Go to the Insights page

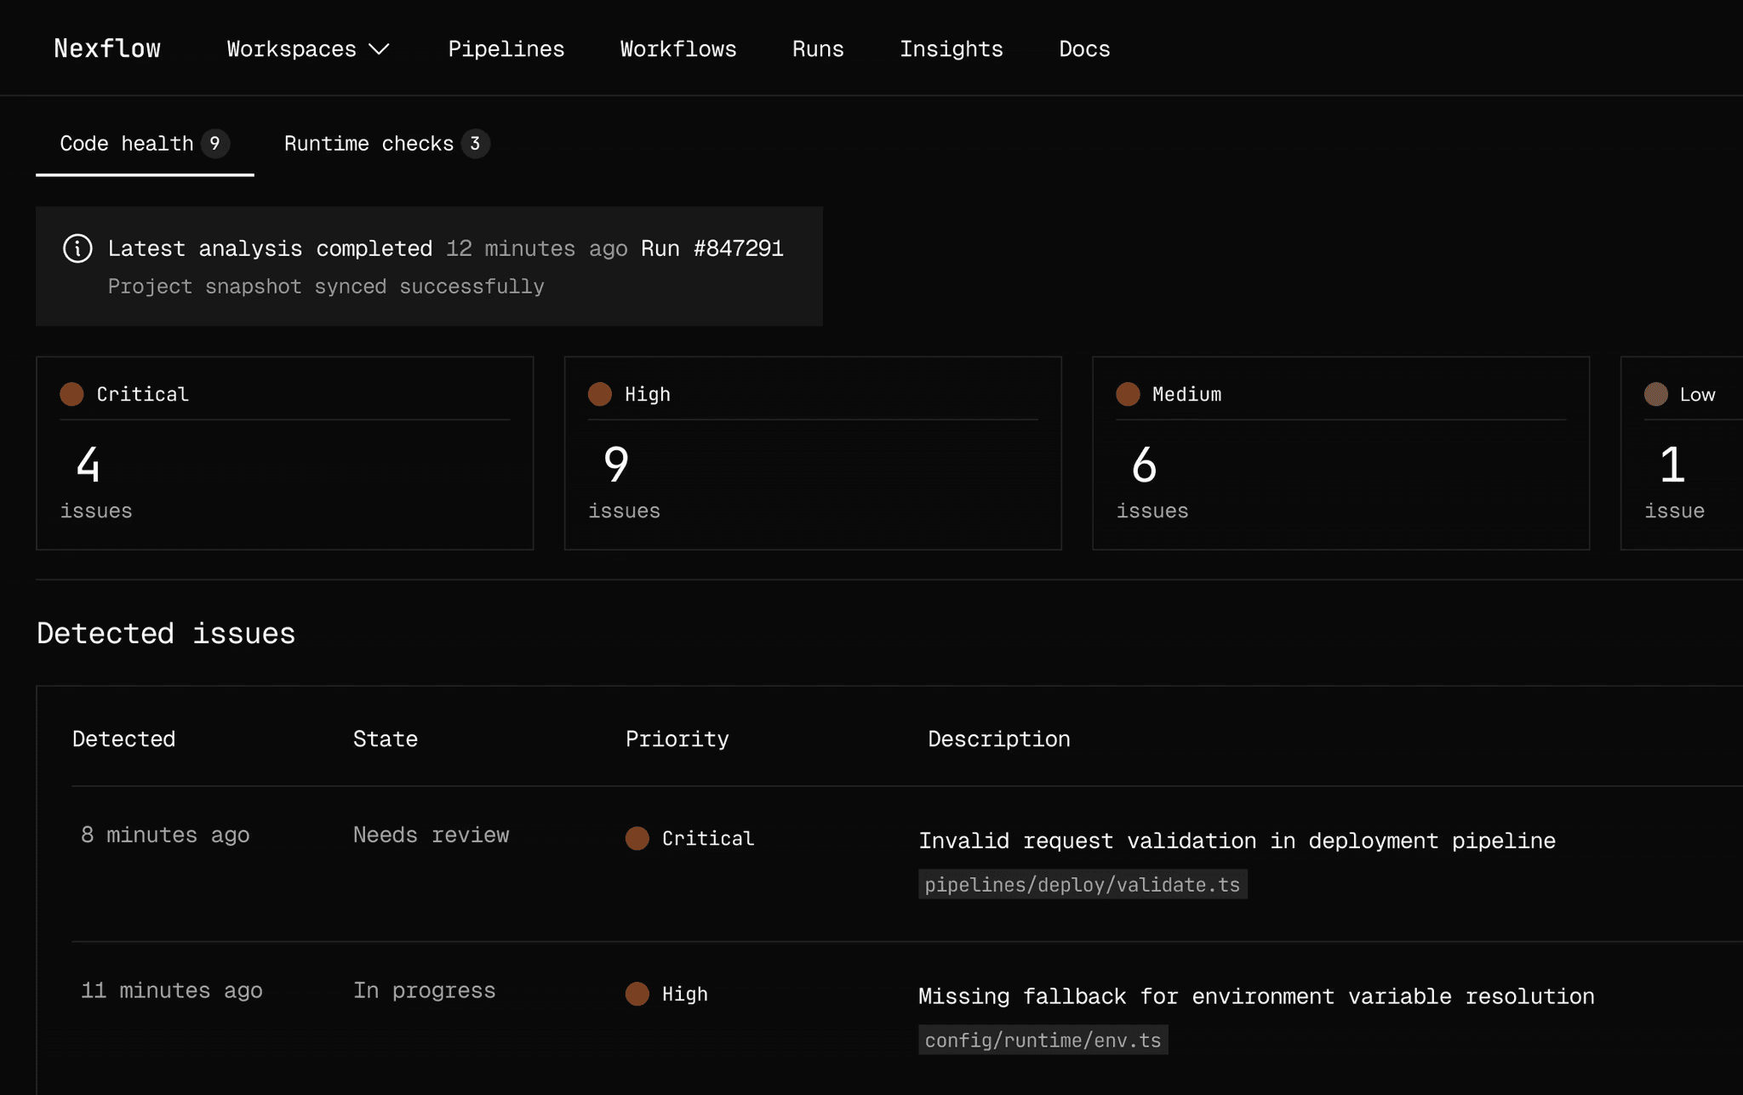tap(952, 49)
